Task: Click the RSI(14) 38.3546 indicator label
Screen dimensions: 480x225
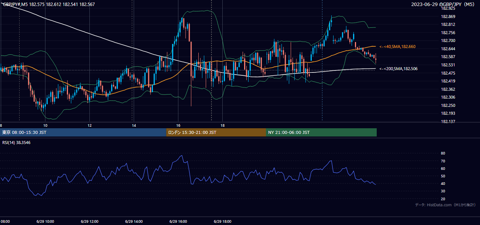Action: 17,142
